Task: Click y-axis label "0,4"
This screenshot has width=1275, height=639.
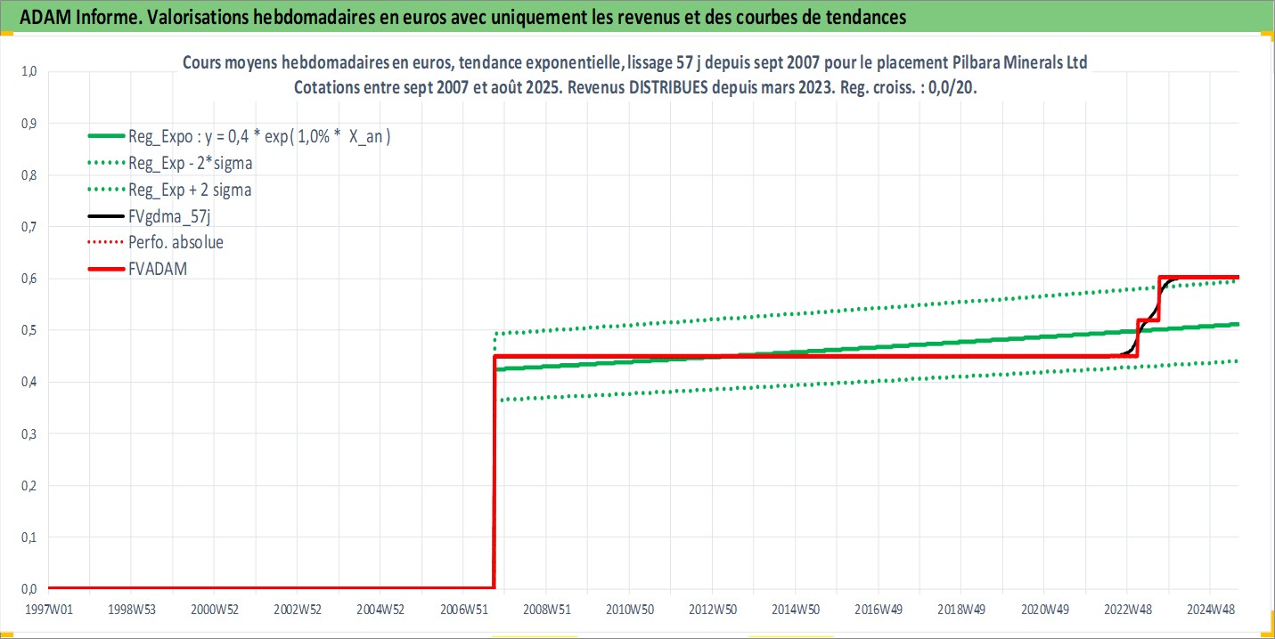Action: click(29, 382)
